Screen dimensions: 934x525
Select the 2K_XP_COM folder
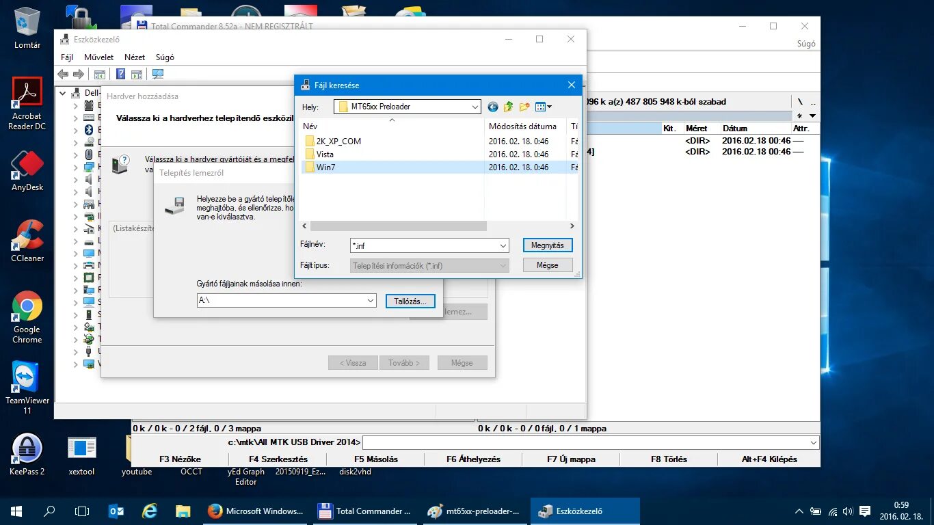[338, 141]
